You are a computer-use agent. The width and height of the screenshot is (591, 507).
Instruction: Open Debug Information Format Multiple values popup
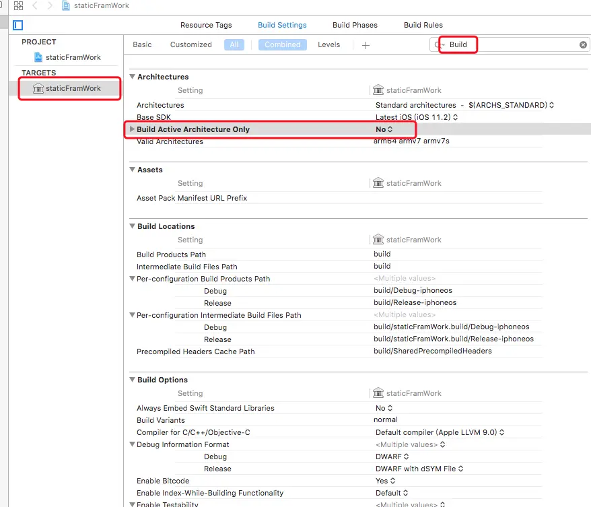coord(410,444)
